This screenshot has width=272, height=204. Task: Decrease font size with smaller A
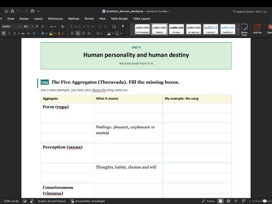click(x=43, y=26)
